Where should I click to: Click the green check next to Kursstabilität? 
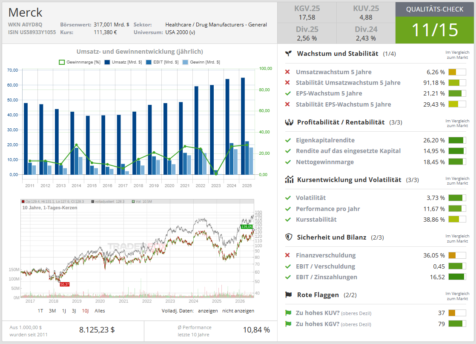288,220
